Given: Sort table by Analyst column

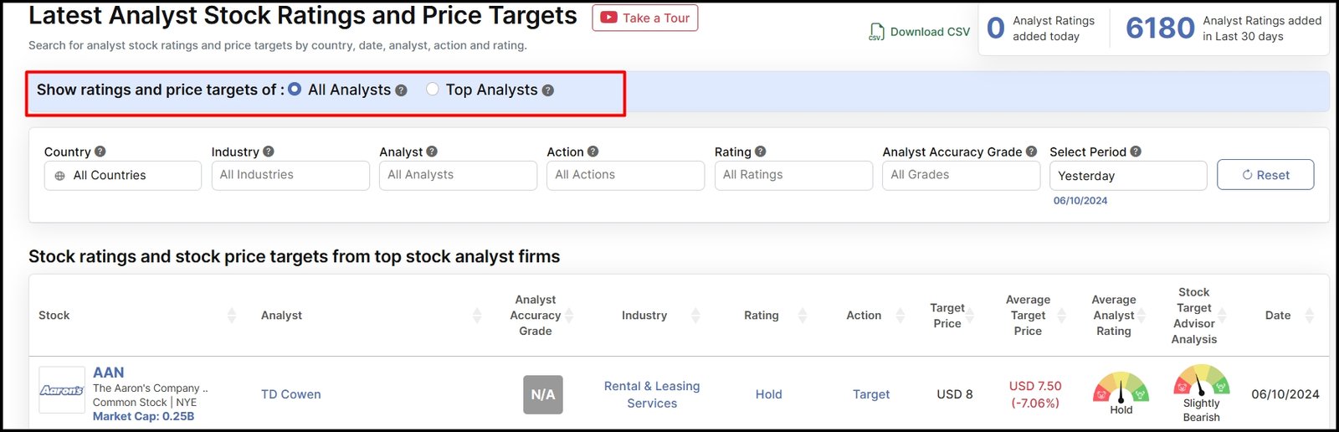Looking at the screenshot, I should tap(477, 316).
